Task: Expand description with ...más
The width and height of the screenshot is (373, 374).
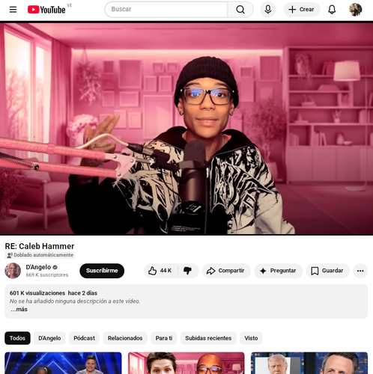Action: pos(19,310)
